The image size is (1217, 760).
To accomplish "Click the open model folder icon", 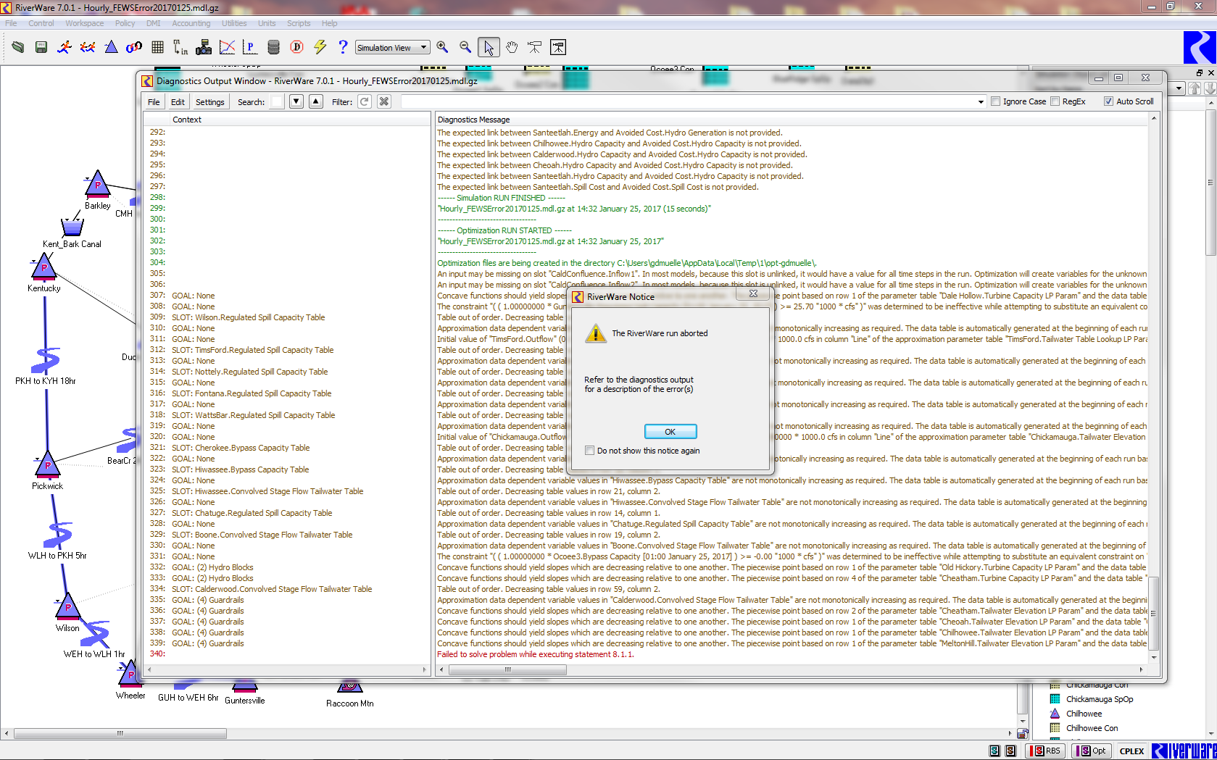I will 18,47.
